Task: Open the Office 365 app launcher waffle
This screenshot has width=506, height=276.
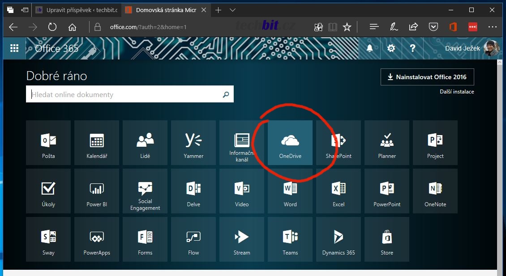Action: (14, 48)
